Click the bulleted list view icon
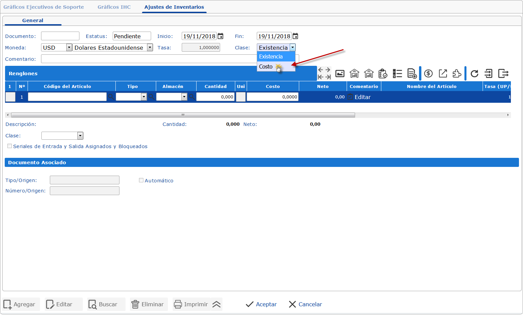Screen dimensions: 523x315 (x=397, y=74)
